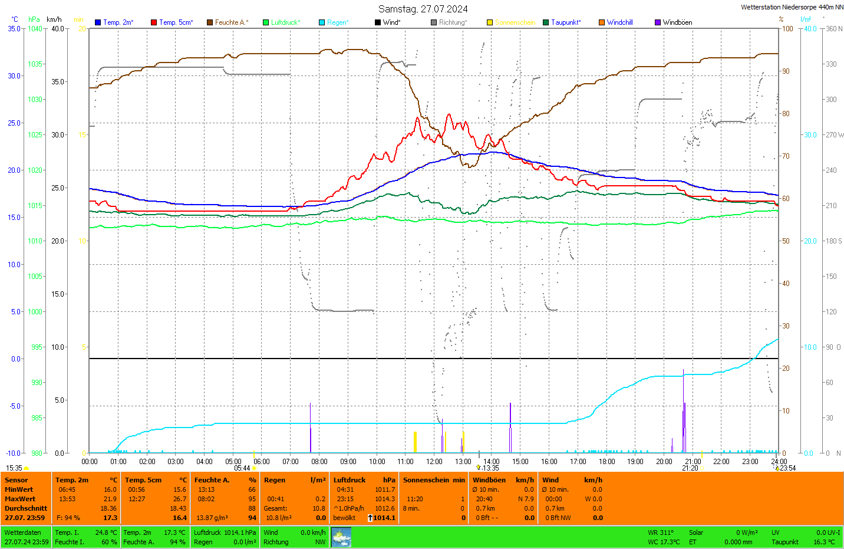Click the red Temp. 5cm legend square
This screenshot has width=844, height=549.
coord(154,22)
